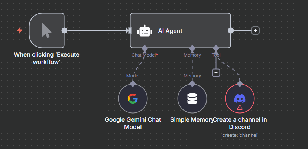Click the 'Tool' connector label

pos(216,55)
